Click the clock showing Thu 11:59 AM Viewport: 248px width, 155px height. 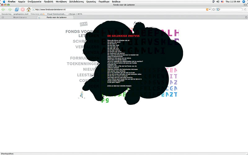pyautogui.click(x=233, y=2)
